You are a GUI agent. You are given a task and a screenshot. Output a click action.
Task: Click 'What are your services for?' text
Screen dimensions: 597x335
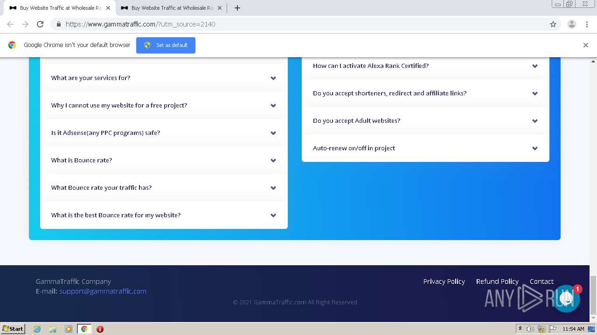(x=90, y=78)
